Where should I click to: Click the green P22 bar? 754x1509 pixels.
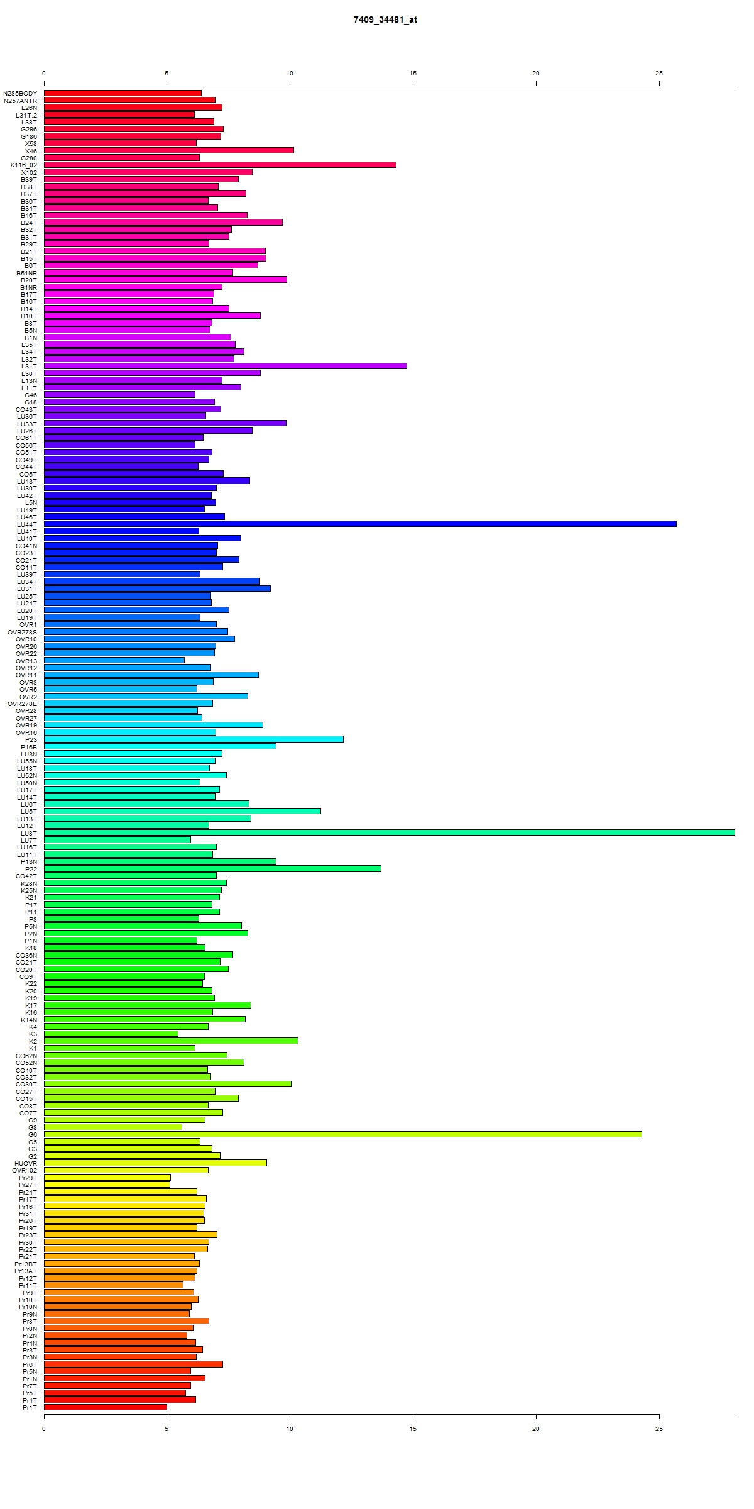[212, 868]
